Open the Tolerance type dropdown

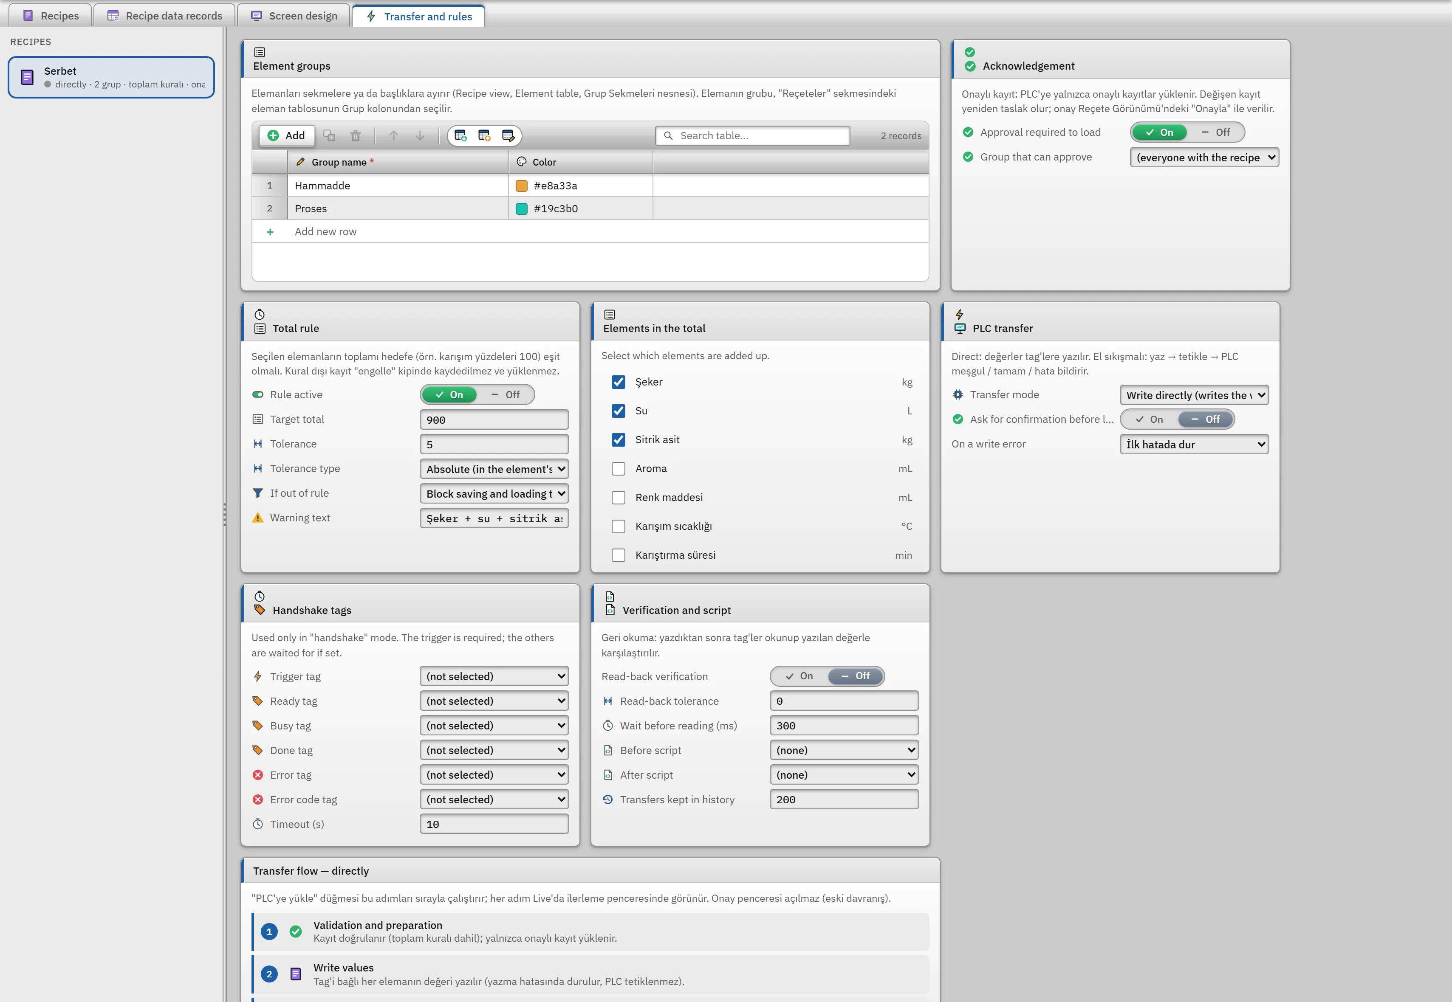point(494,469)
